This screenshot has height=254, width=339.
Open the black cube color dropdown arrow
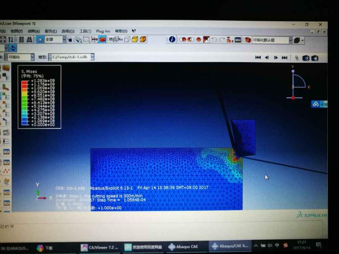302,40
